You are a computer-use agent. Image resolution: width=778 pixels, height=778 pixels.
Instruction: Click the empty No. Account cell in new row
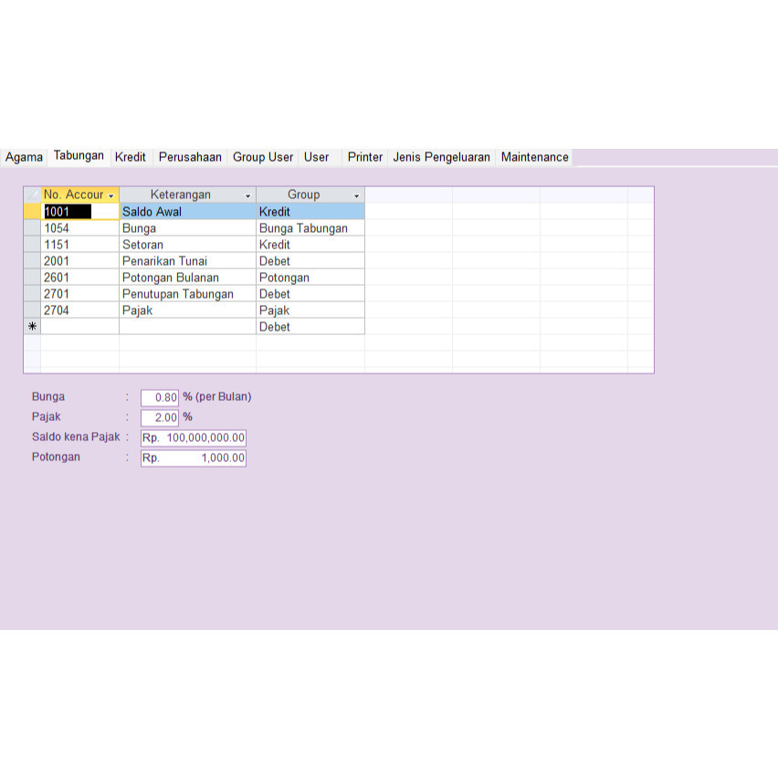(x=80, y=327)
